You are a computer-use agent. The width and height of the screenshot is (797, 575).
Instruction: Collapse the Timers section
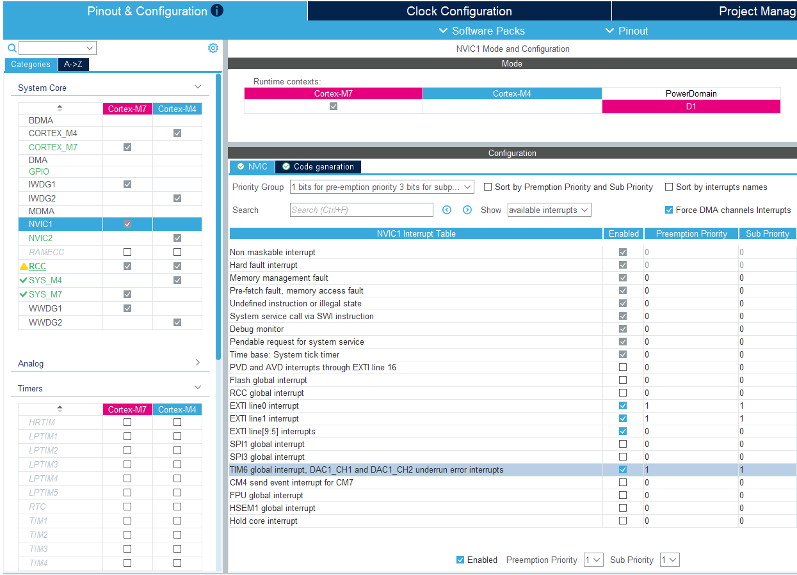198,388
